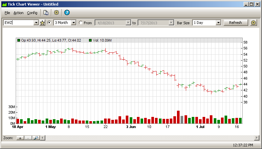Click the '16' date axis label

(237, 127)
